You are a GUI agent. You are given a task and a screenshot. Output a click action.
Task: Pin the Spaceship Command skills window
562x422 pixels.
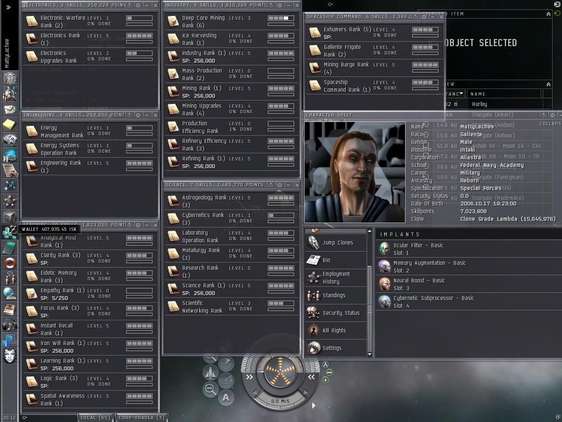[x=424, y=16]
